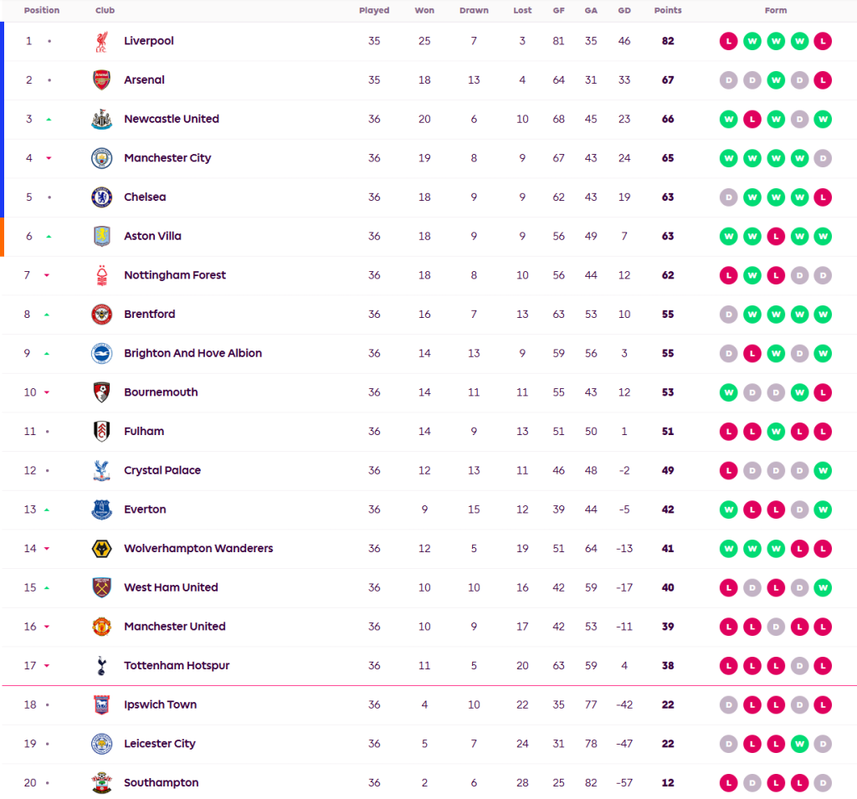Open the Aston Villa team link

point(152,236)
